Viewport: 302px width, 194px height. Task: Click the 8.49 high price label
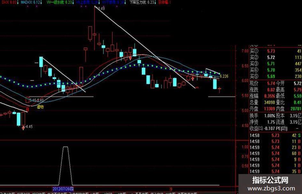coord(101,9)
